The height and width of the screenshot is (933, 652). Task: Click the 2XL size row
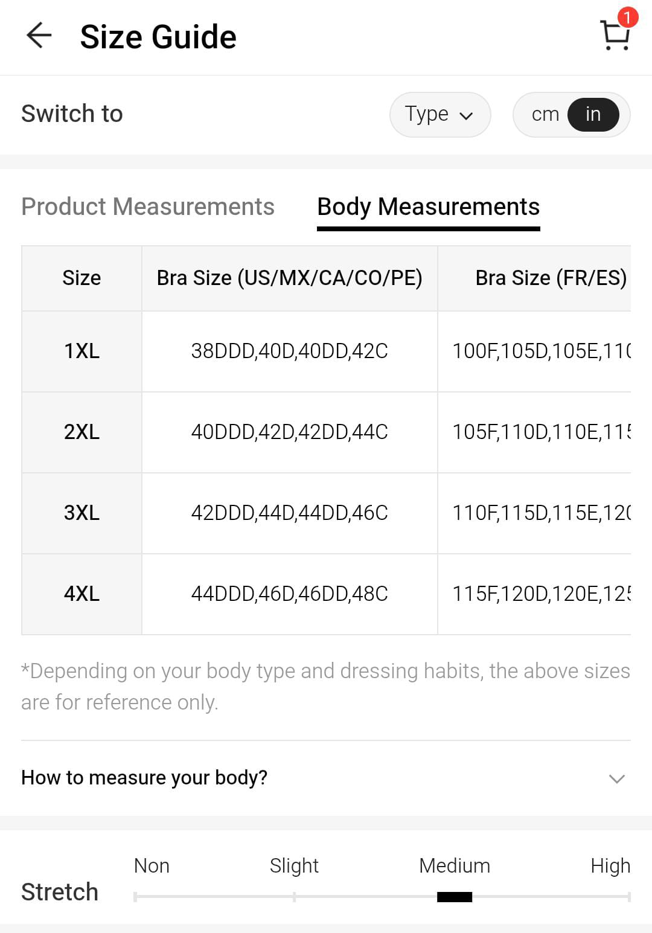[82, 432]
